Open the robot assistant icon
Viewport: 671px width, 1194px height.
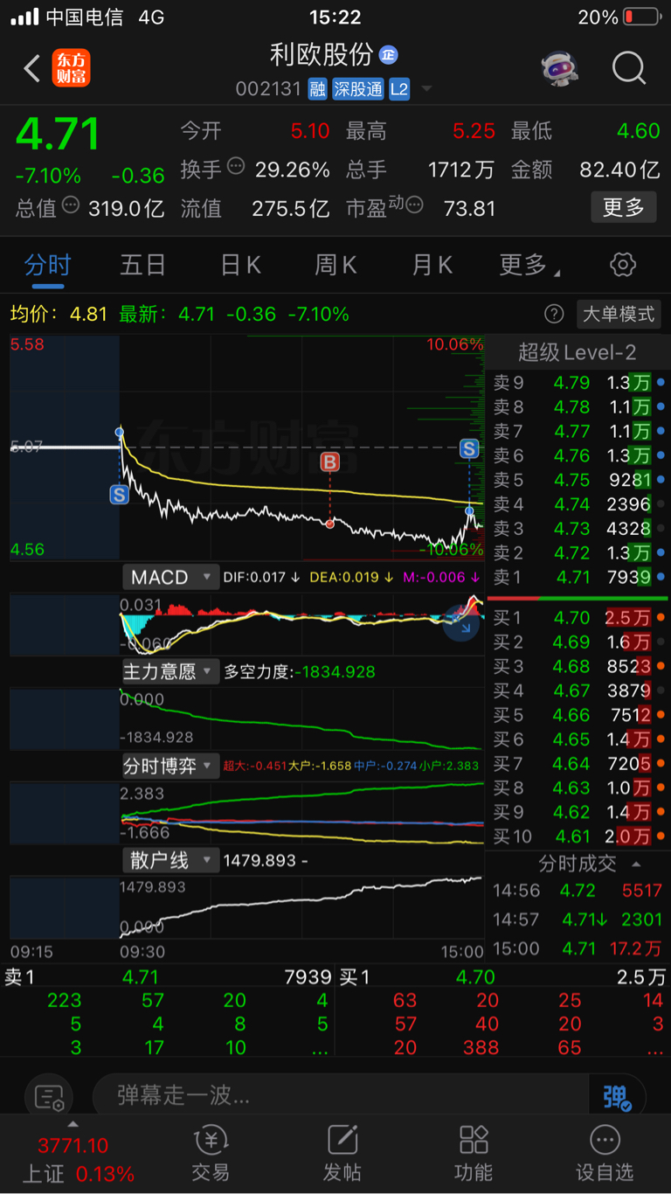point(560,68)
